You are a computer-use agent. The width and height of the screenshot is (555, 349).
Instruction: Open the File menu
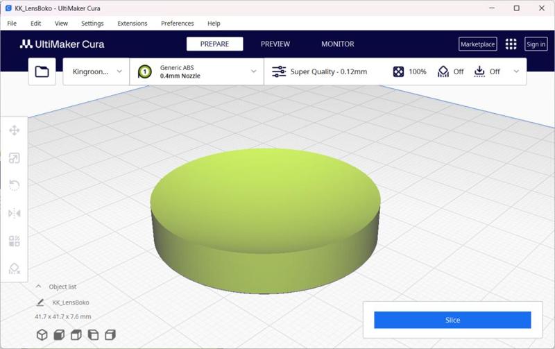pos(12,24)
